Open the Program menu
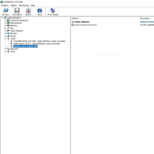 click(5, 5)
